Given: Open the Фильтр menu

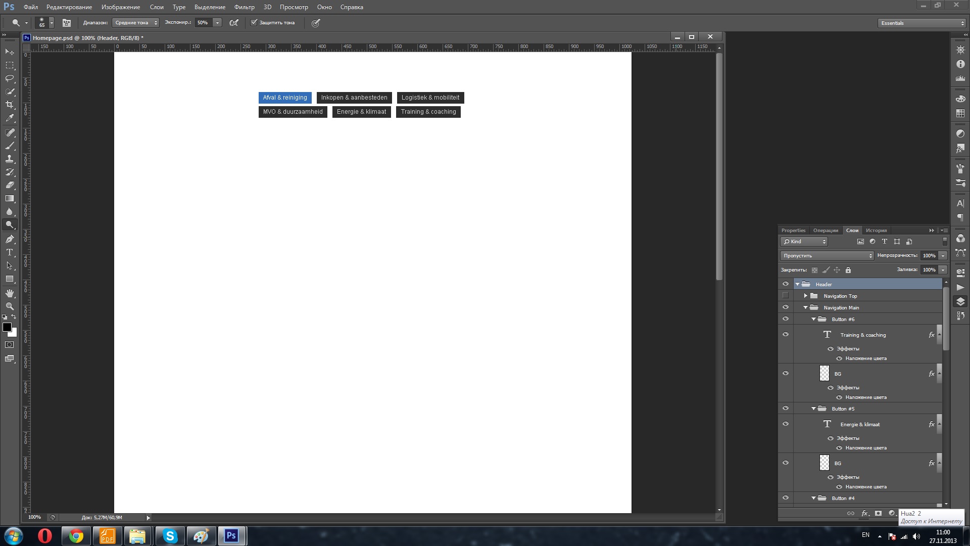Looking at the screenshot, I should [x=244, y=7].
